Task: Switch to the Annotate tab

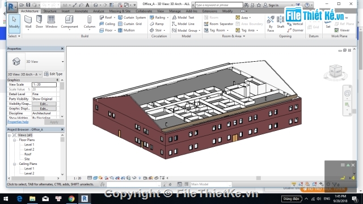Action: tap(81, 11)
